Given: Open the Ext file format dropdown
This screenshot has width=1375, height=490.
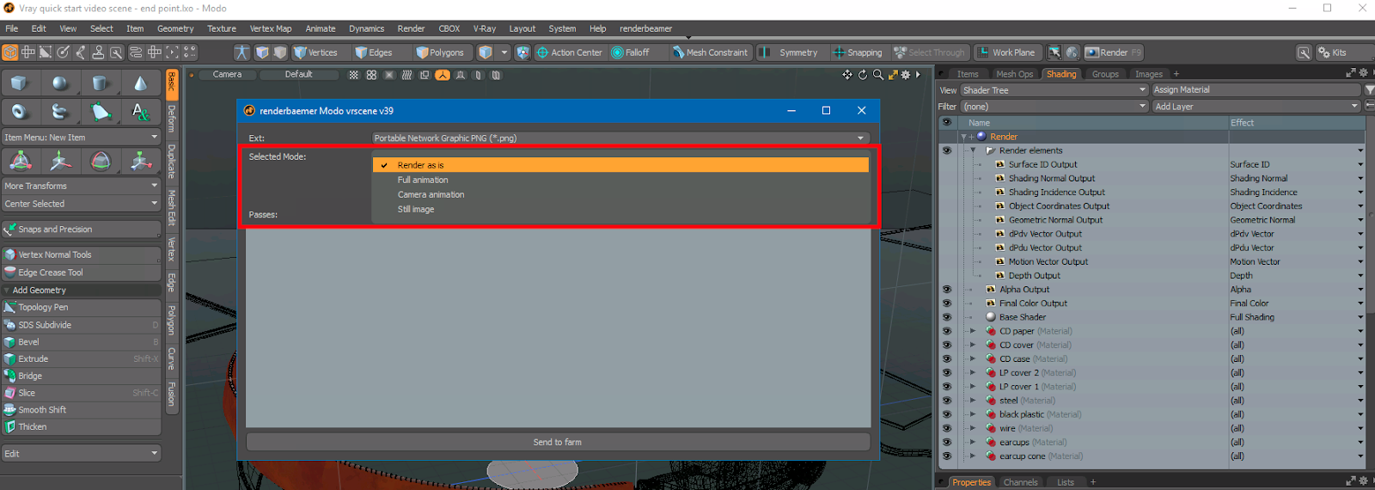Looking at the screenshot, I should 620,138.
